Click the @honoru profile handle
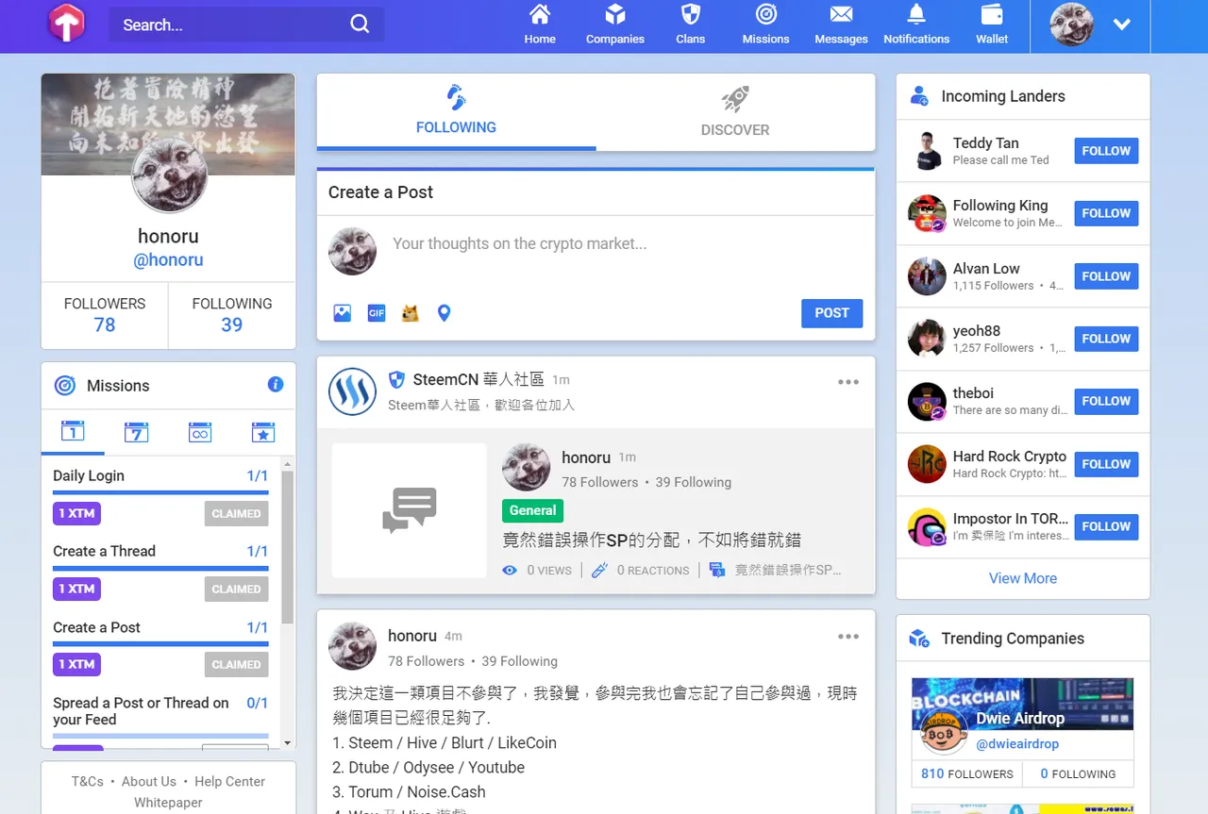The height and width of the screenshot is (814, 1208). point(168,259)
